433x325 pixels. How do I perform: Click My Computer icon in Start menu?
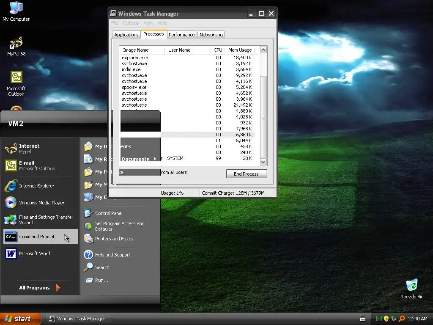(88, 197)
